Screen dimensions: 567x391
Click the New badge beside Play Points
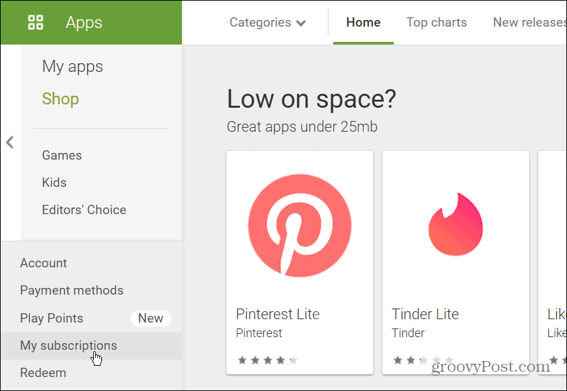(x=151, y=318)
